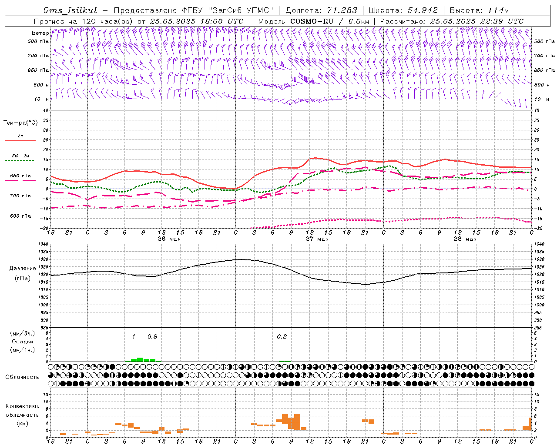Viewport: 557px width, 445px height.
Task: Click the Модель COSMO-RU / 6.6км text
Action: click(314, 21)
